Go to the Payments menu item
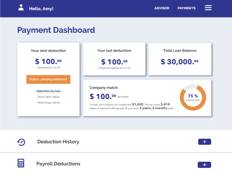Viewport: 232px width, 174px height. coord(186,8)
